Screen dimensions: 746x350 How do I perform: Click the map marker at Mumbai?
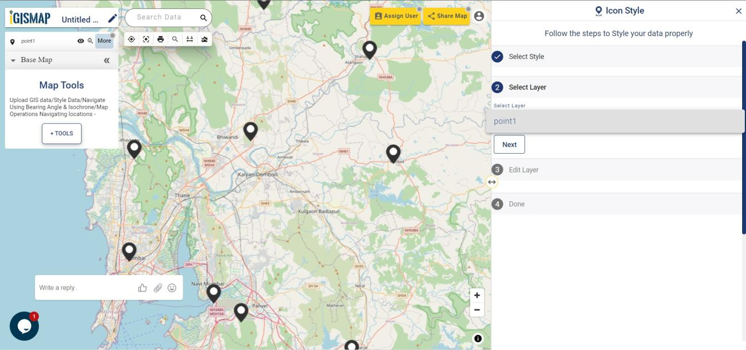click(129, 252)
